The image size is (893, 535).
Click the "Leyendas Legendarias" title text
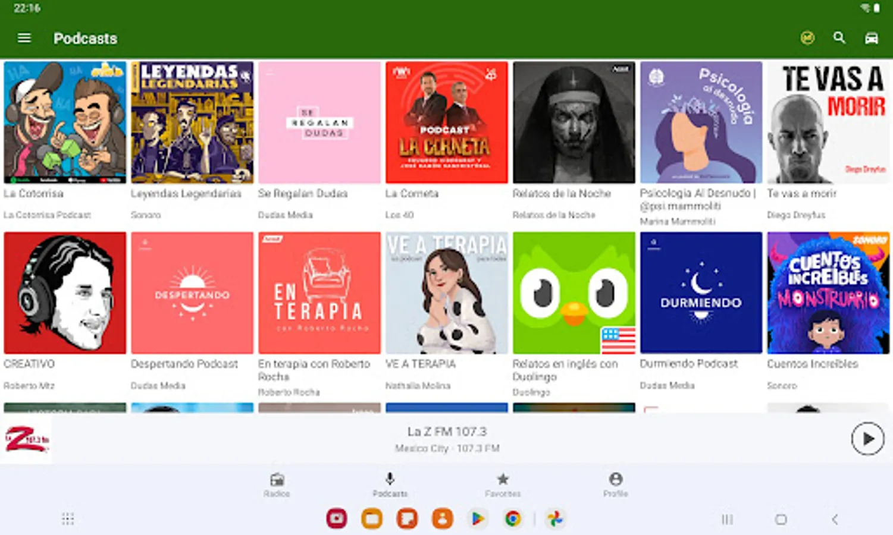tap(186, 193)
